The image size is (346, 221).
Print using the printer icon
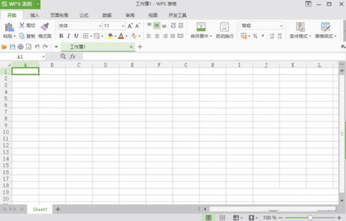[x=21, y=47]
